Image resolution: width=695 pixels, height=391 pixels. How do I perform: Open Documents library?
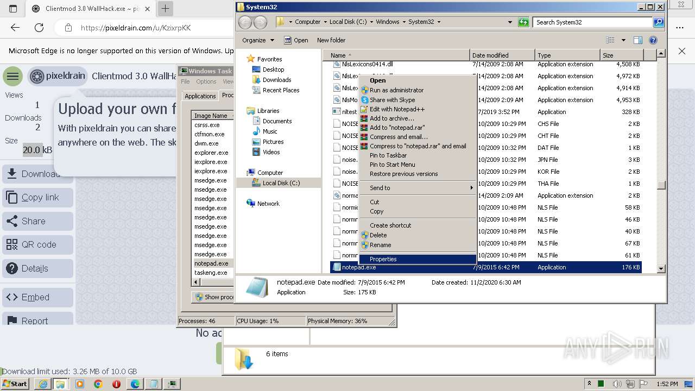(277, 121)
